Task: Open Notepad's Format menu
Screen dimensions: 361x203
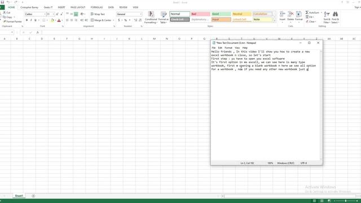Action: point(228,47)
